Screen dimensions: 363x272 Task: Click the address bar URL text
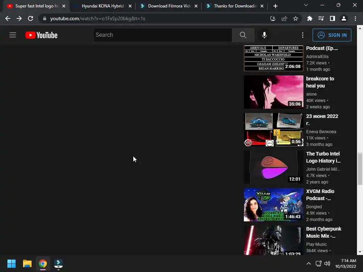tap(98, 18)
